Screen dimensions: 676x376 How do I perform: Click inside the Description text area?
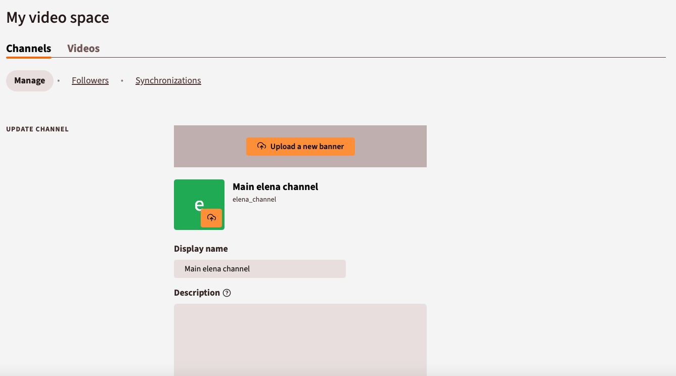(300, 339)
